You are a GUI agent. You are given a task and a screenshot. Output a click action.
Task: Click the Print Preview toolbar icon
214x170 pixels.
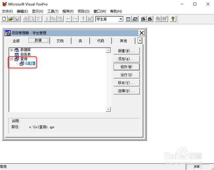pyautogui.click(x=32, y=19)
